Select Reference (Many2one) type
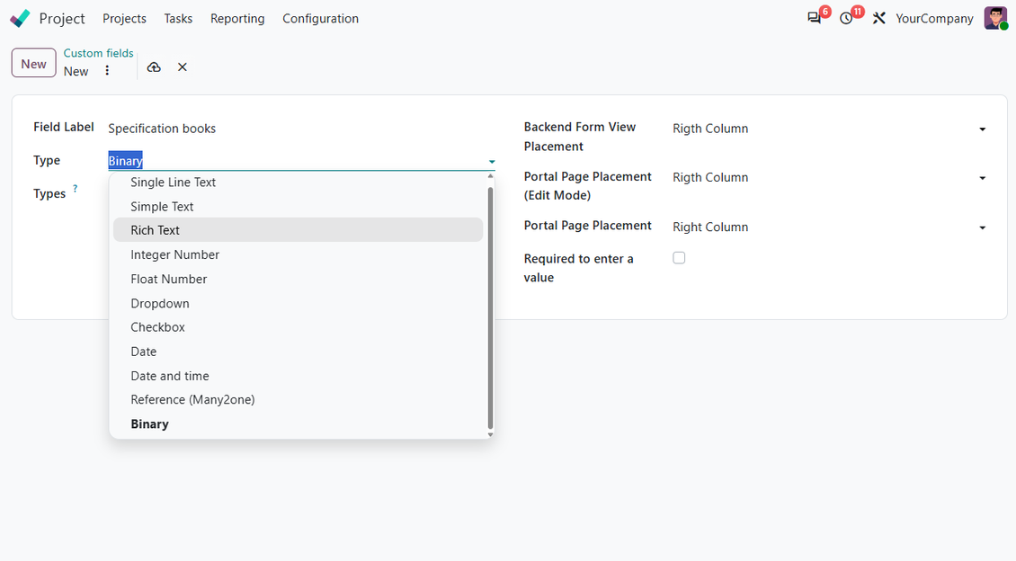This screenshot has width=1016, height=561. click(x=299, y=400)
